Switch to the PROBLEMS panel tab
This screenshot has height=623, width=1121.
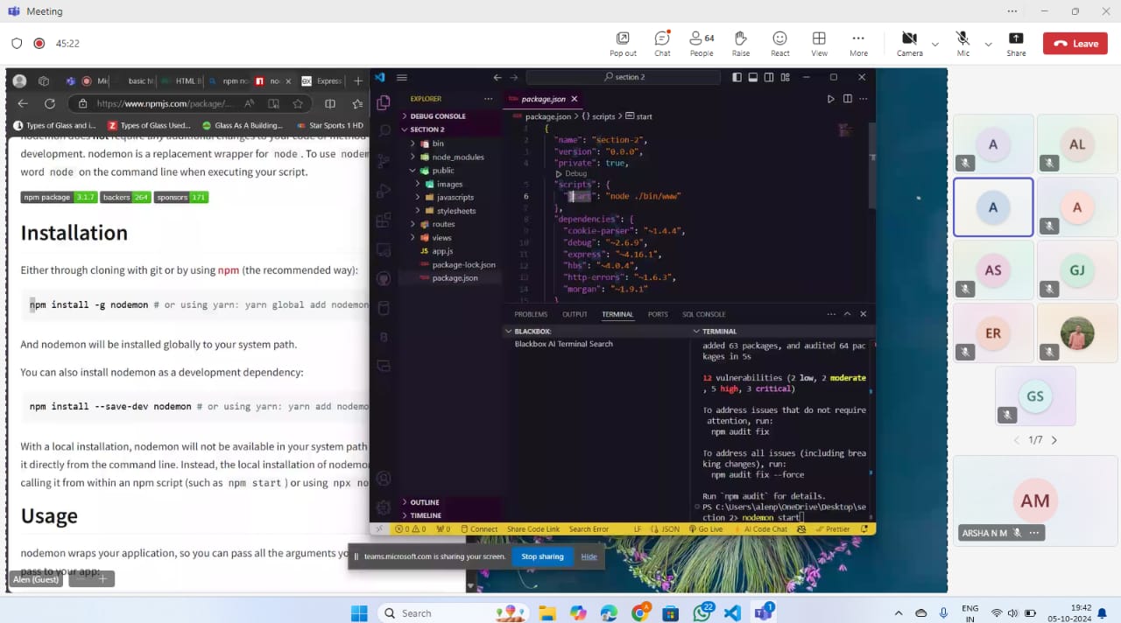point(531,314)
